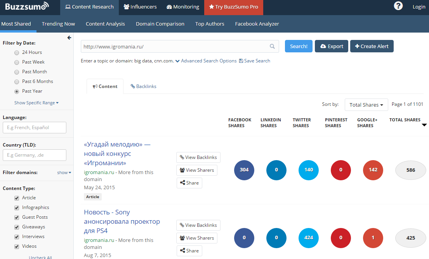Click the Language filter input
This screenshot has height=259, width=429.
tap(35, 128)
